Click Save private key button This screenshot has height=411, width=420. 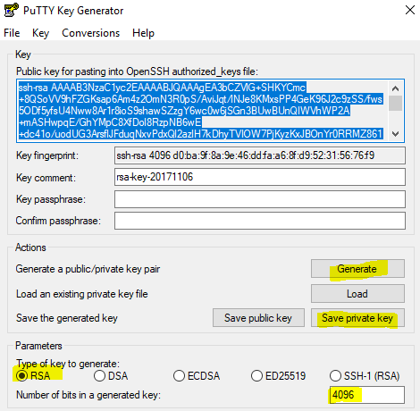coord(357,318)
